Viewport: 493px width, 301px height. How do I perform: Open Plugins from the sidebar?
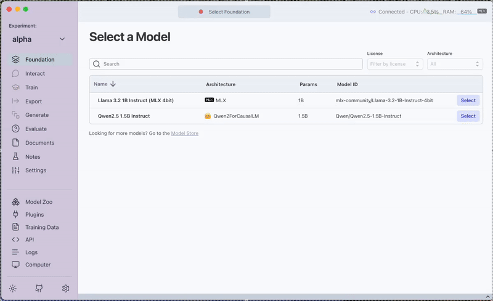click(34, 215)
